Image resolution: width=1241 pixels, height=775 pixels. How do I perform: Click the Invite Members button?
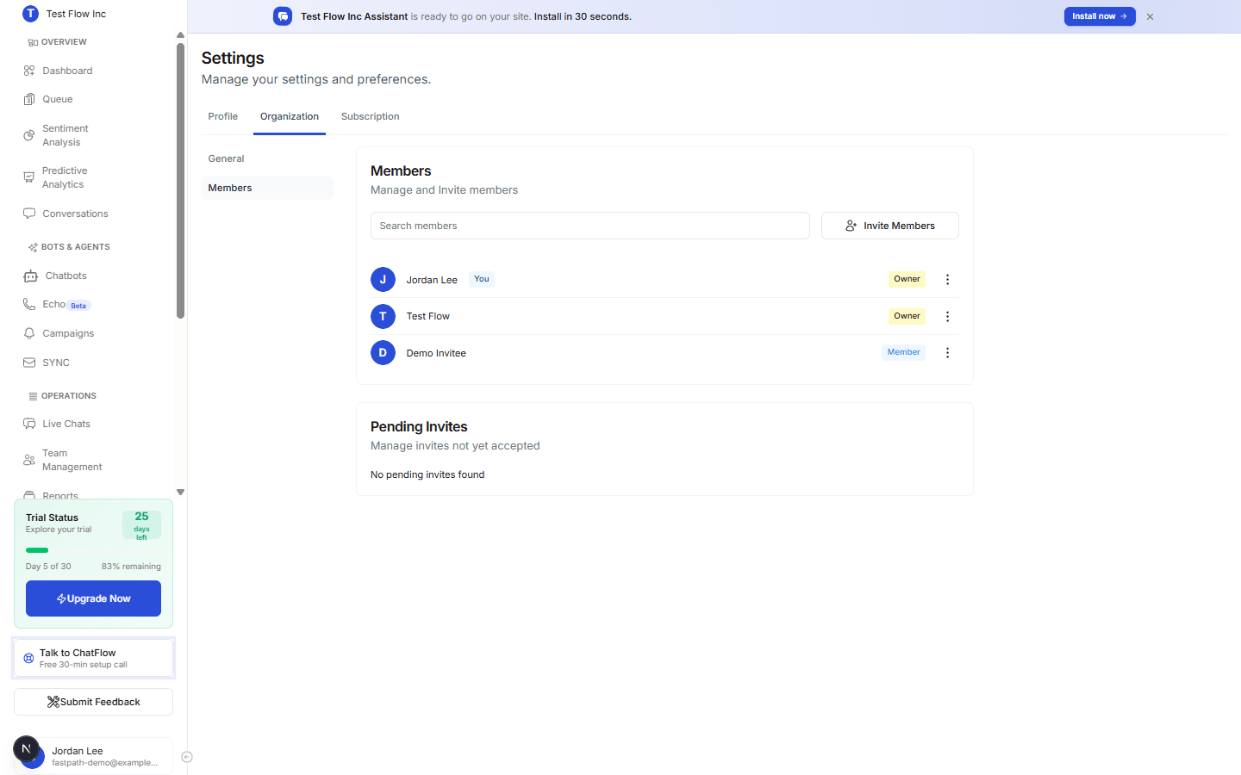click(x=889, y=226)
